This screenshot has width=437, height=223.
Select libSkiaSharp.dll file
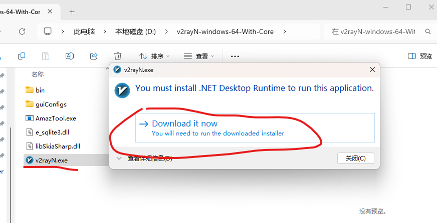point(58,146)
